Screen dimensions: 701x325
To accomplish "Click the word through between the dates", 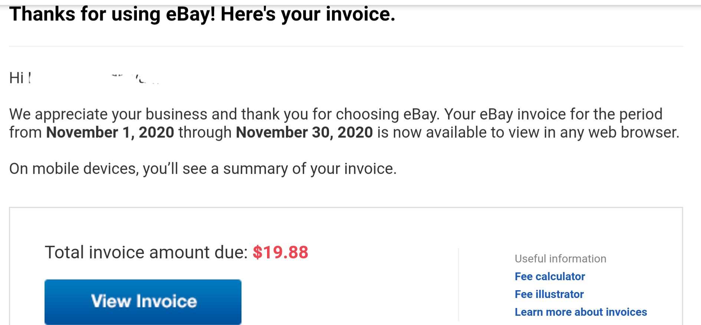I will (205, 133).
